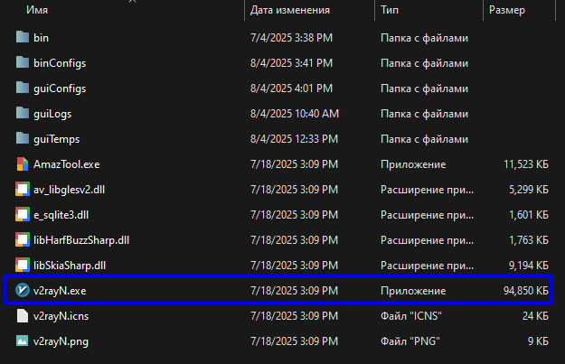
Task: Select the bin folder icon
Action: (x=24, y=38)
